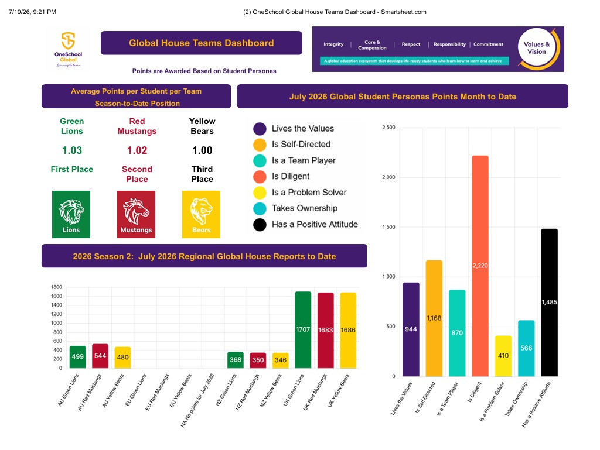Click the NZ Green Lions bar 368
600x450 pixels.
coord(236,360)
